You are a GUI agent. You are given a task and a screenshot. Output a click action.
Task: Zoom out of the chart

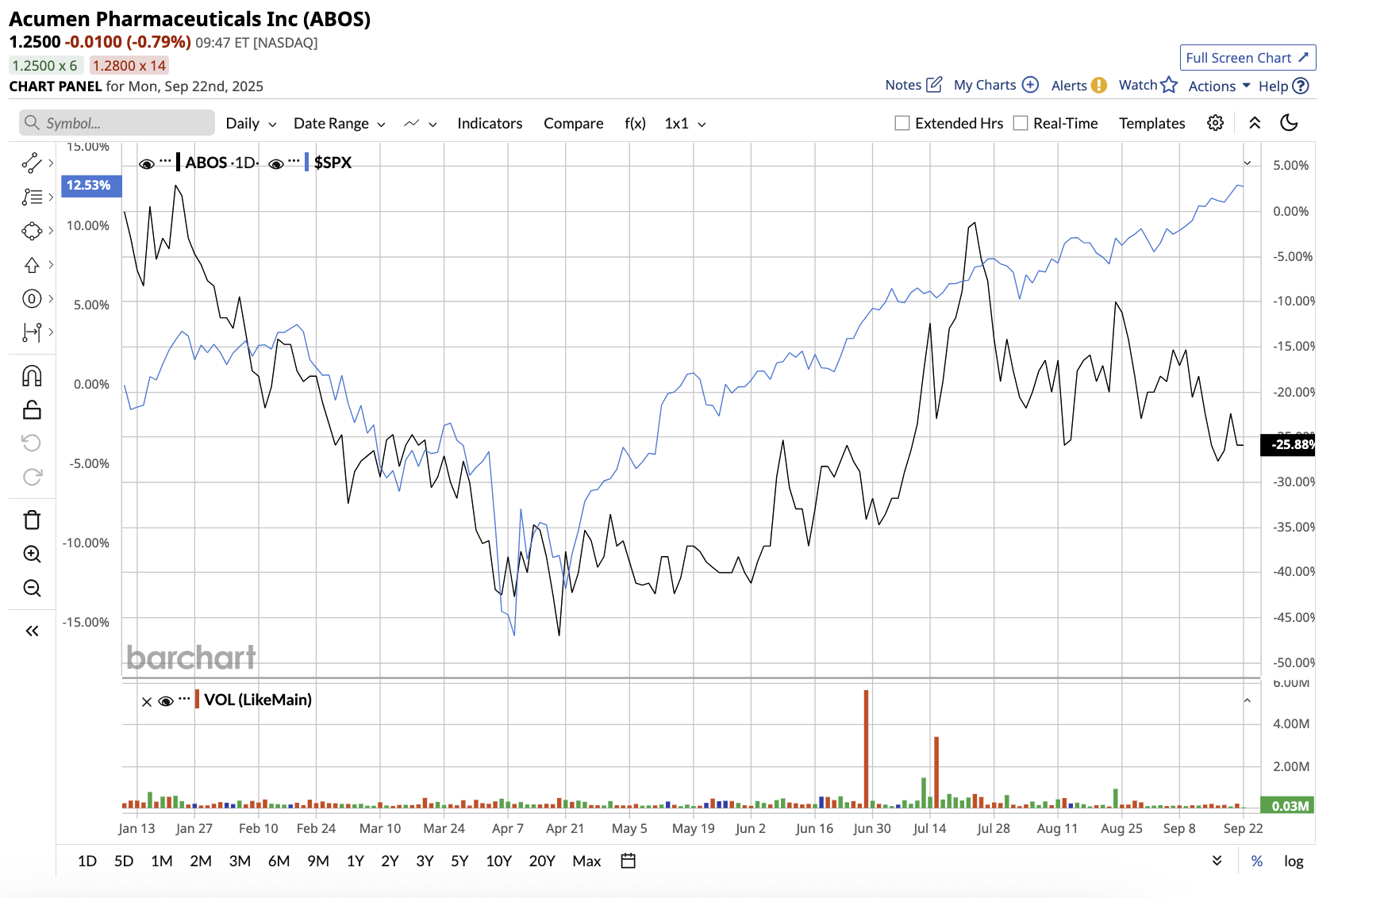(x=32, y=588)
